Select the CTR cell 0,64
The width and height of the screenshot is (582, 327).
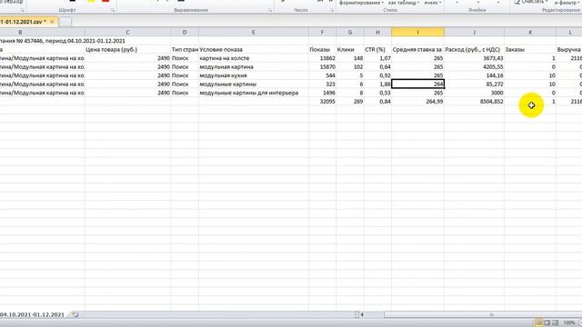pyautogui.click(x=377, y=66)
